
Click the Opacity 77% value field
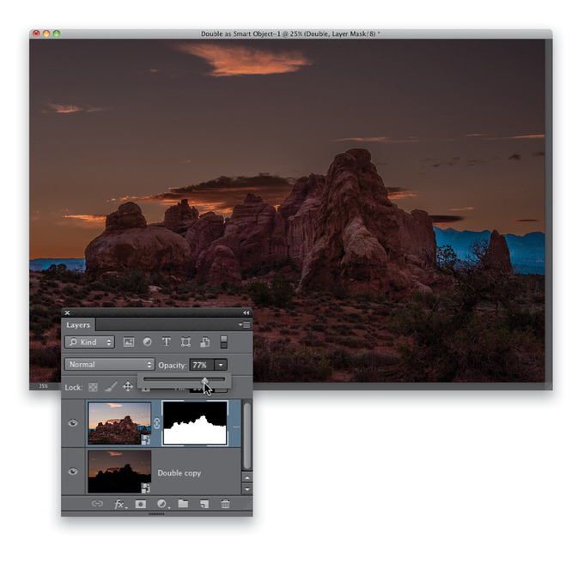click(x=202, y=365)
